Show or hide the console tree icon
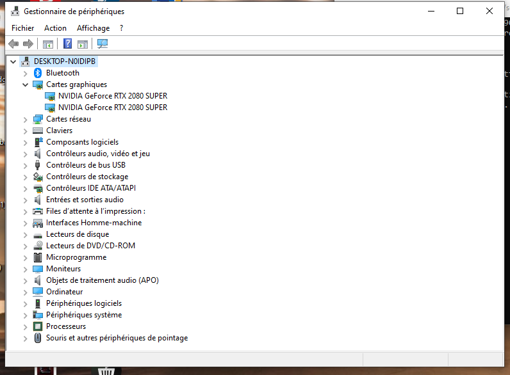This screenshot has width=510, height=375. tap(48, 44)
